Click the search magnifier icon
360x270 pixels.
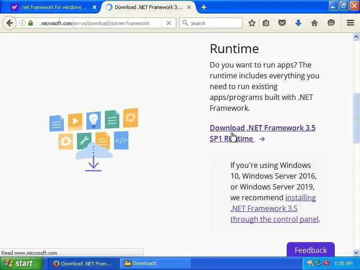coord(185,23)
